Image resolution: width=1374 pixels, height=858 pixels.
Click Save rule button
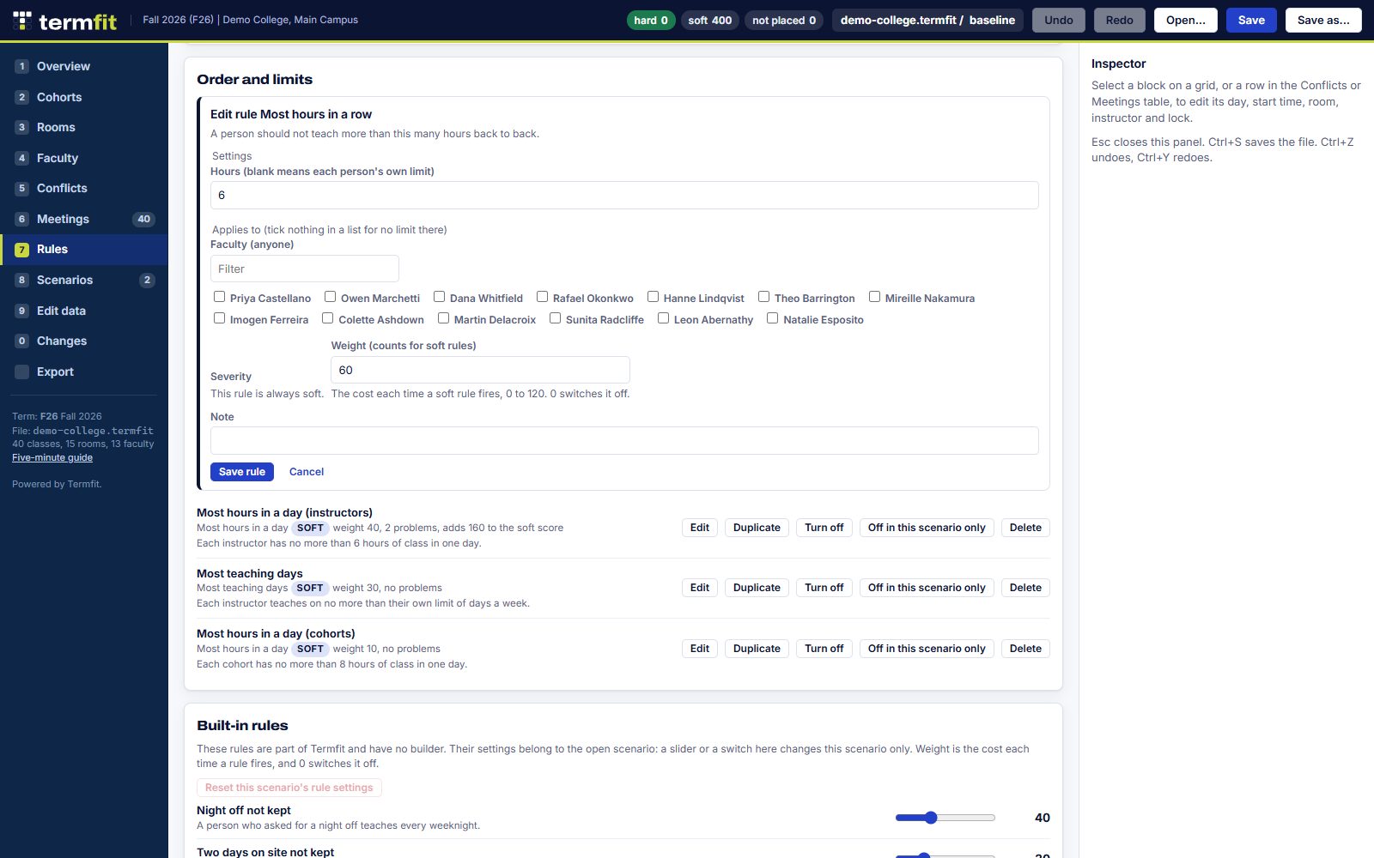pyautogui.click(x=242, y=472)
